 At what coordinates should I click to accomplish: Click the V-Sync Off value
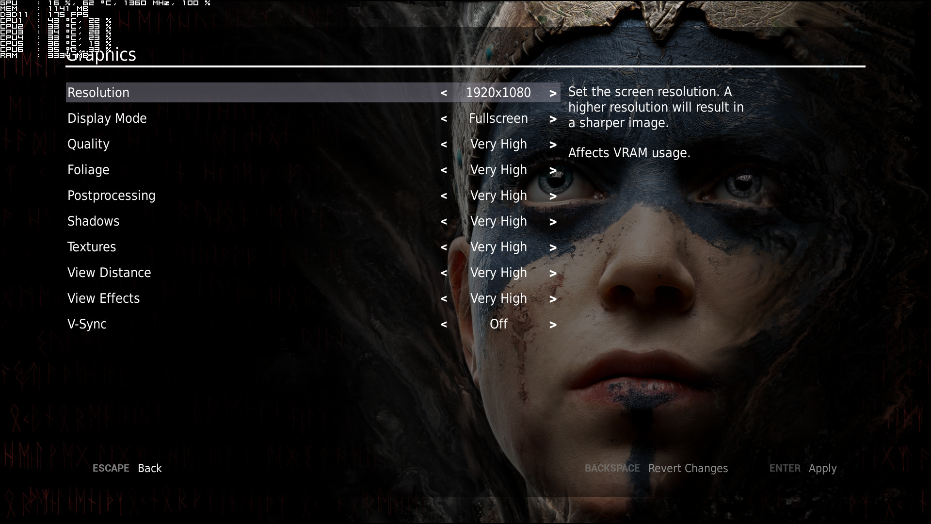point(498,324)
